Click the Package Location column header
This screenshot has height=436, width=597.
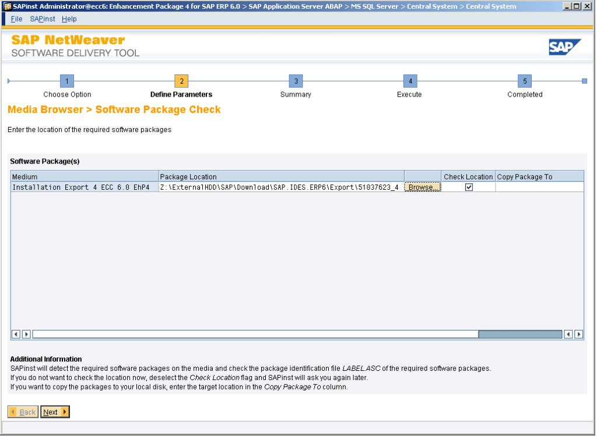[282, 177]
